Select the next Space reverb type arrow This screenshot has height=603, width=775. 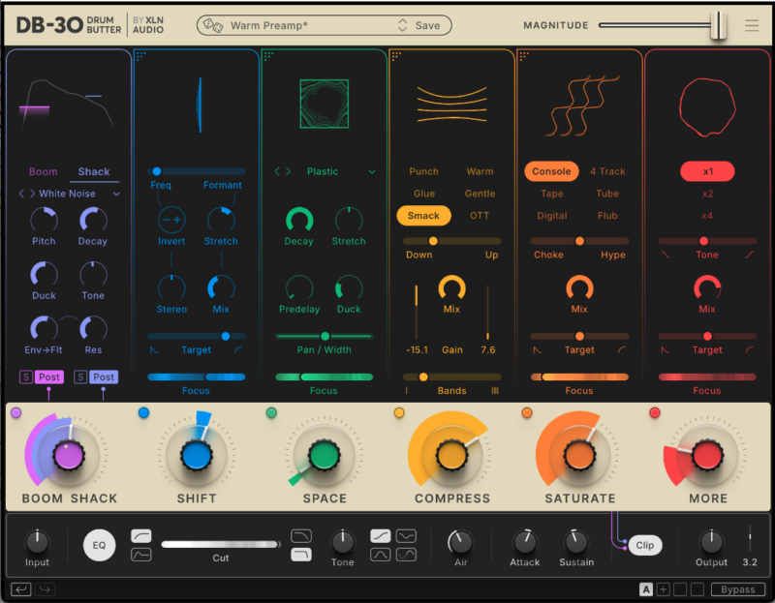287,171
